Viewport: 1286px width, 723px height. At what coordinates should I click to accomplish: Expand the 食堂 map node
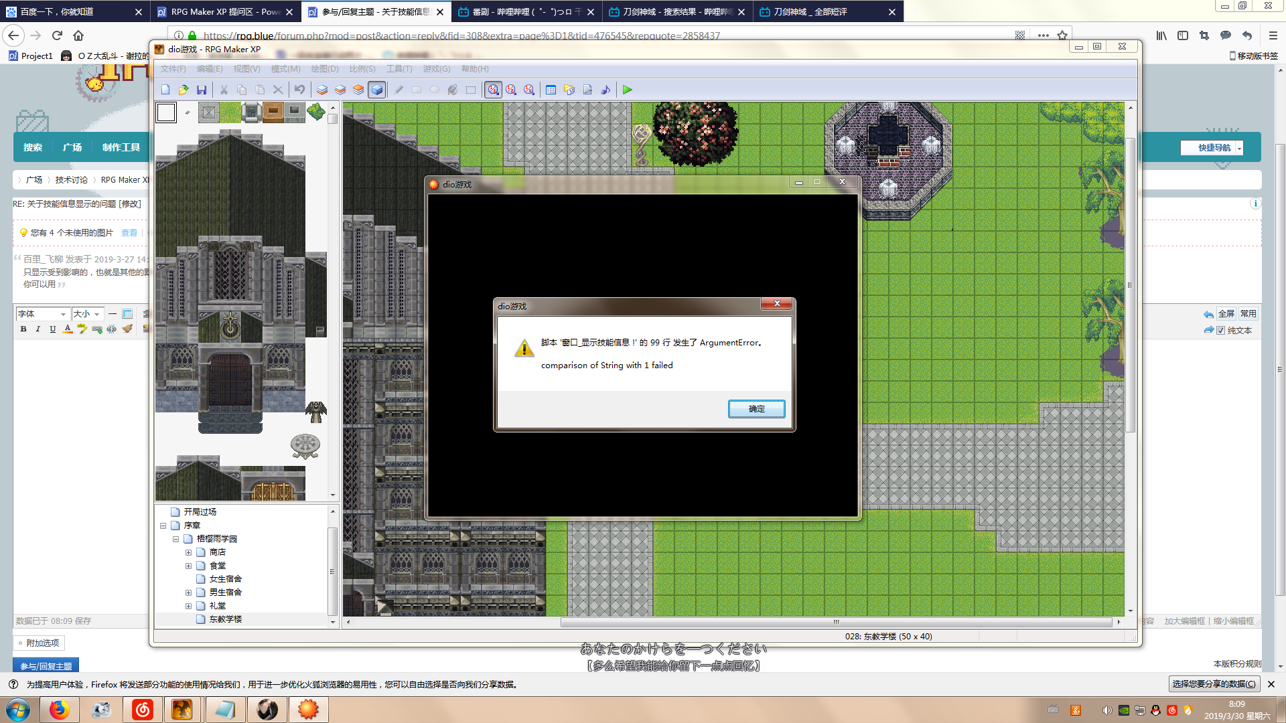[188, 566]
